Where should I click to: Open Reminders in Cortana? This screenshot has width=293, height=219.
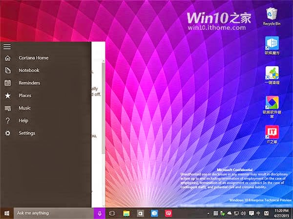45,83
